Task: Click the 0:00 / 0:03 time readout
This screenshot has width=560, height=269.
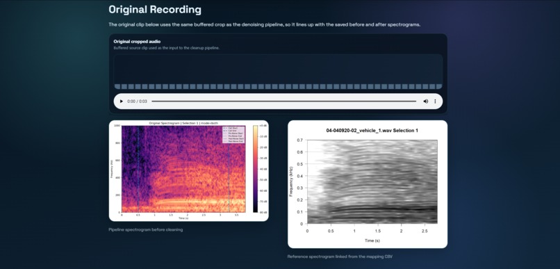Action: (x=137, y=101)
